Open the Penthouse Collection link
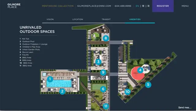196x111 pixels. 58,6
